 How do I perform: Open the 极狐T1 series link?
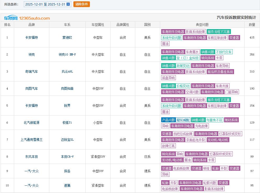coord(67,123)
